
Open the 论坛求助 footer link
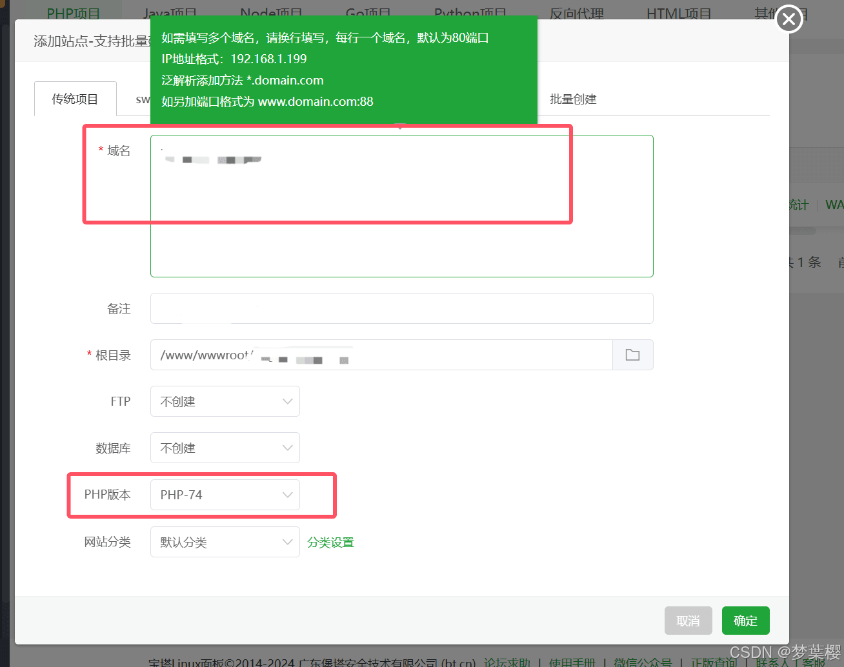point(507,662)
